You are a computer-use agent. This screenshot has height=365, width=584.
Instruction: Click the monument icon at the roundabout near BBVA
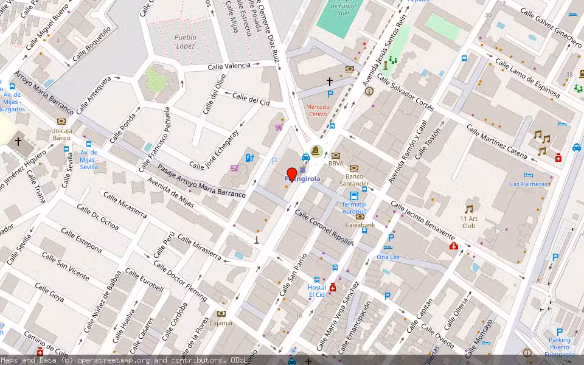point(316,151)
